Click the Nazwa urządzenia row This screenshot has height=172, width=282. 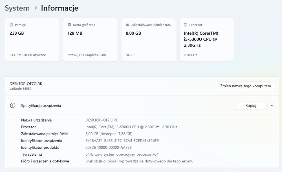[x=36, y=120]
